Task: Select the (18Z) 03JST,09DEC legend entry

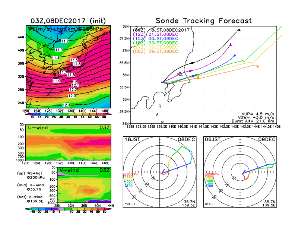Action: tap(155, 43)
